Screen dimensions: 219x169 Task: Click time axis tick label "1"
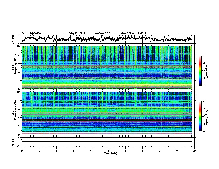tap(39, 151)
